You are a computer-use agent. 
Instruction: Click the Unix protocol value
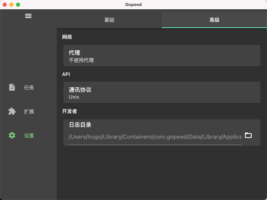(74, 97)
